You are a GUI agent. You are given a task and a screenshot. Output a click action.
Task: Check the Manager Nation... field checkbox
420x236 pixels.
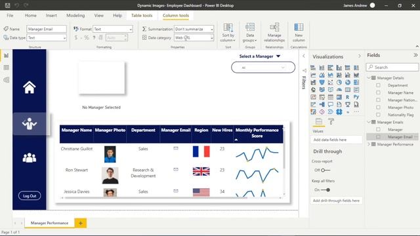click(378, 100)
